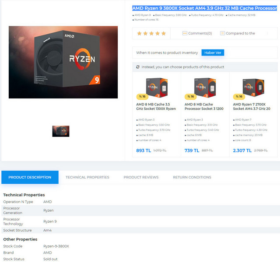The image size is (280, 262).
Task: Click 'When it comes to product inventory' text
Action: (167, 52)
